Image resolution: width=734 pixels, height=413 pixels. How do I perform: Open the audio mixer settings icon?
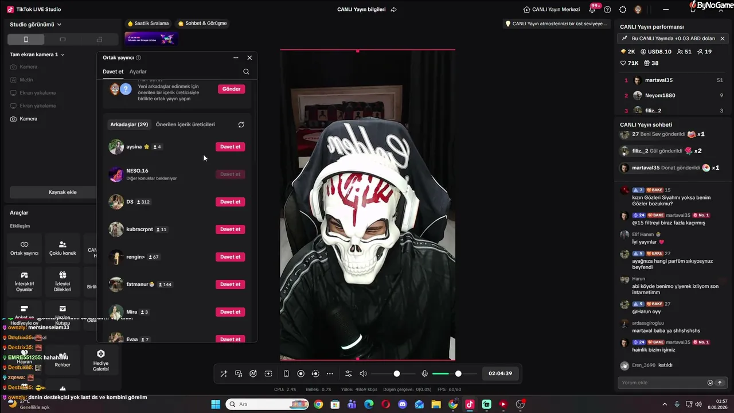[348, 373]
